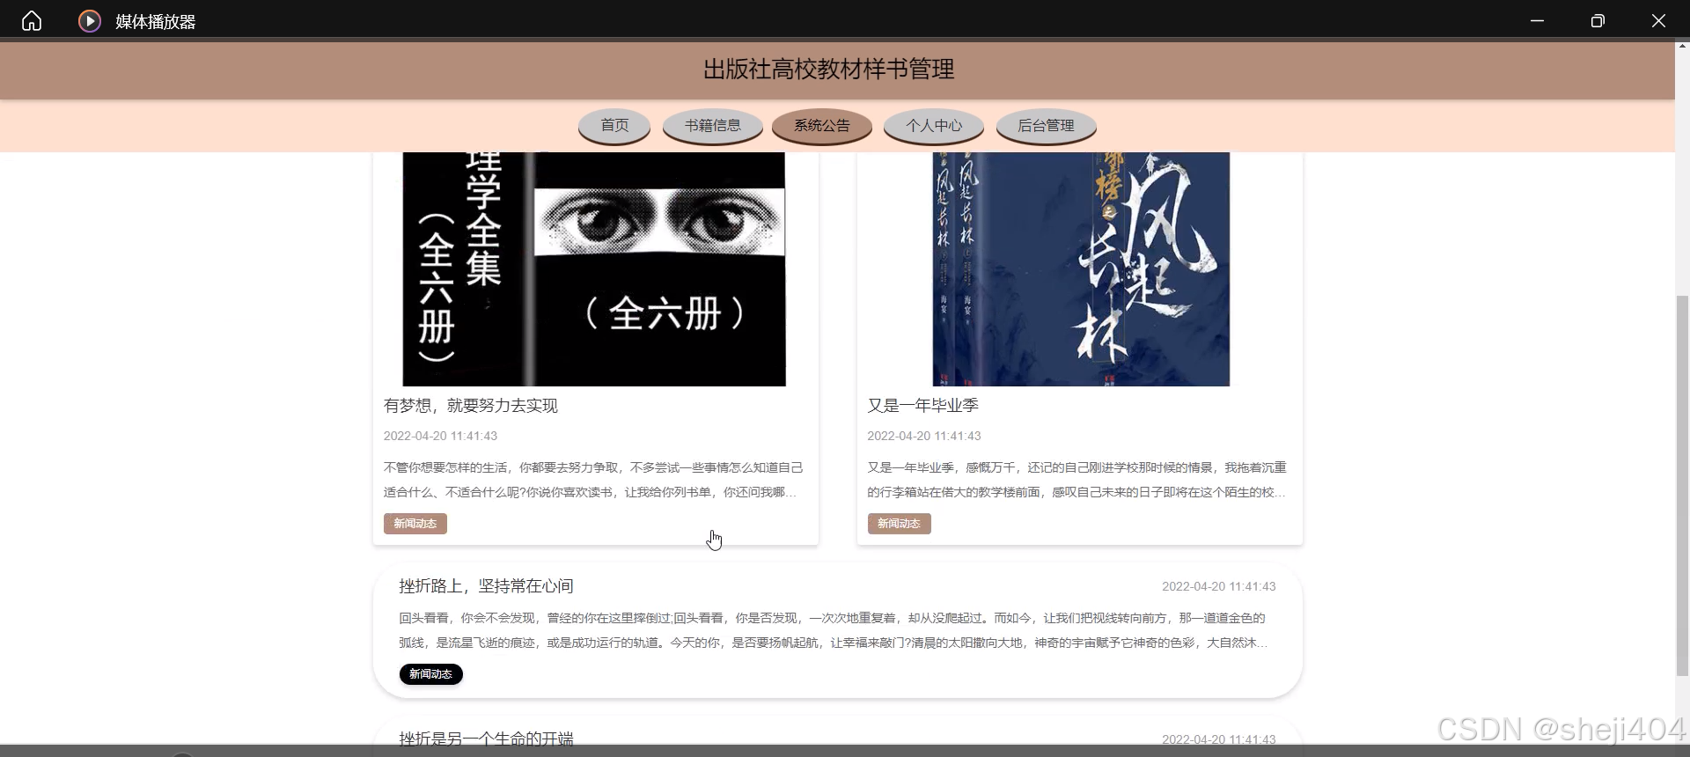1690x757 pixels.
Task: Click the vertical page scrollbar thumb
Action: 1682,485
